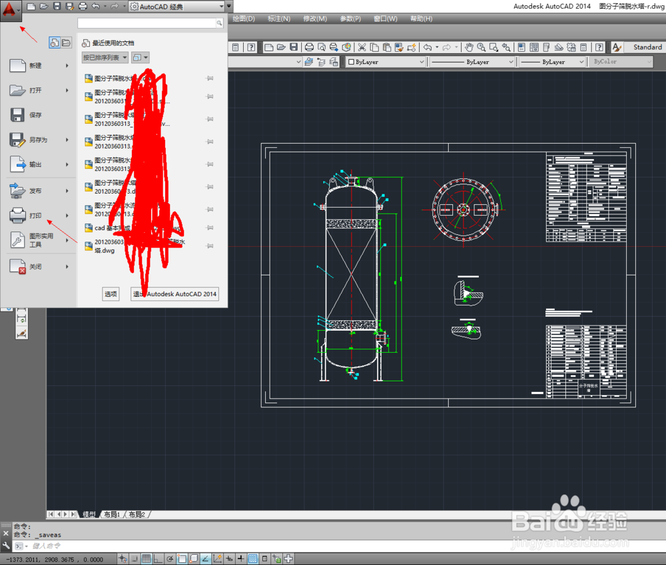
Task: Click the Text Style icon beside Standard
Action: (x=617, y=47)
